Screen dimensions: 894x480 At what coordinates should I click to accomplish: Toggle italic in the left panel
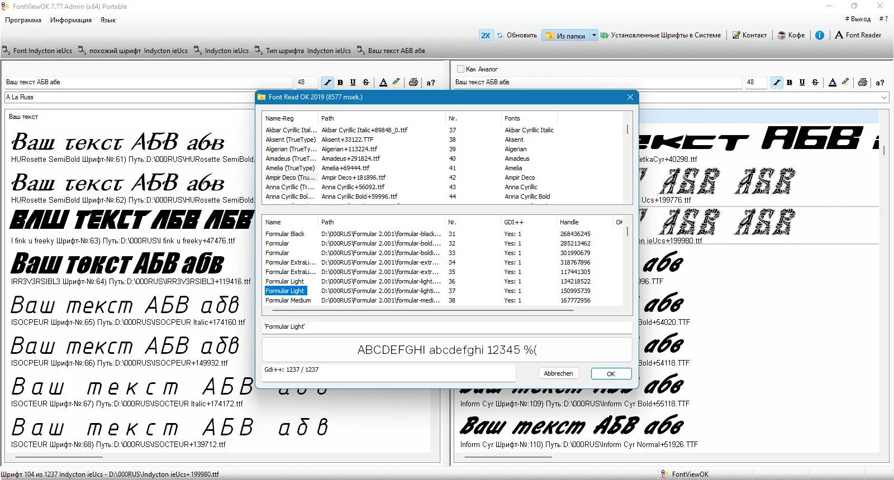click(x=327, y=83)
